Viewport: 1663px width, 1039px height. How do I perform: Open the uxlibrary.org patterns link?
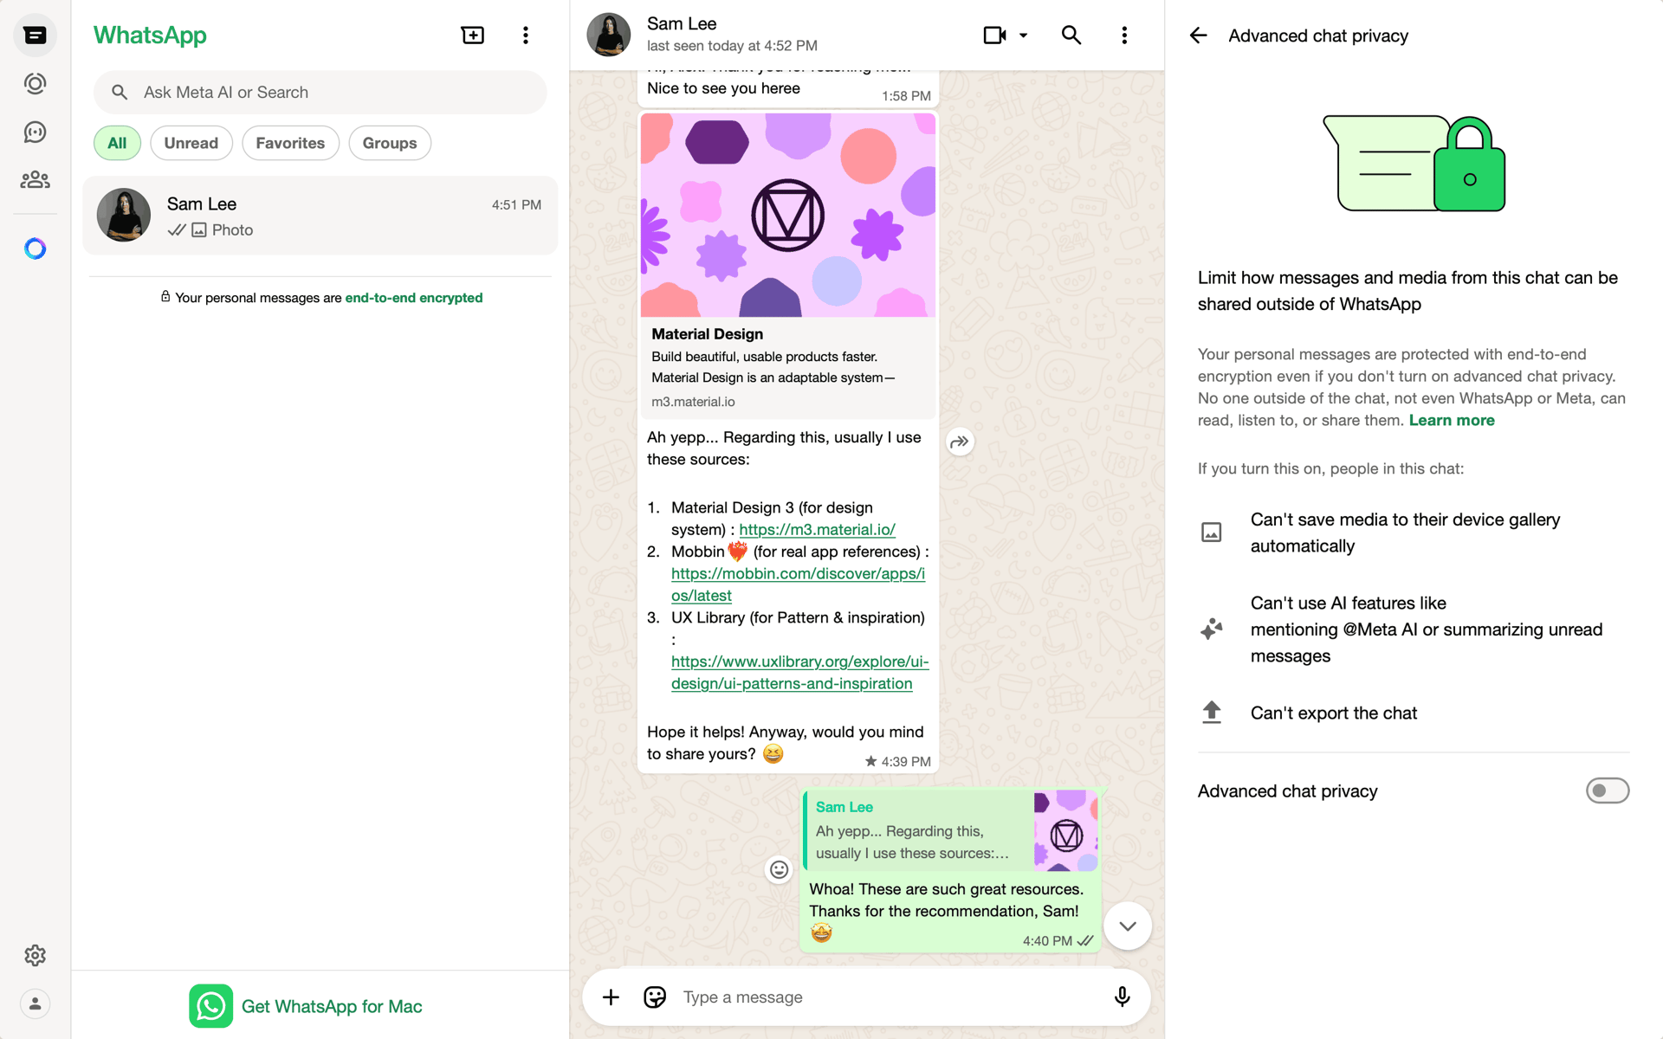pos(799,673)
